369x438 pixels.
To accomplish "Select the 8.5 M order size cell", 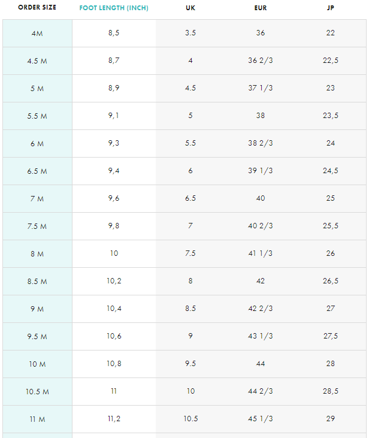I will point(37,281).
